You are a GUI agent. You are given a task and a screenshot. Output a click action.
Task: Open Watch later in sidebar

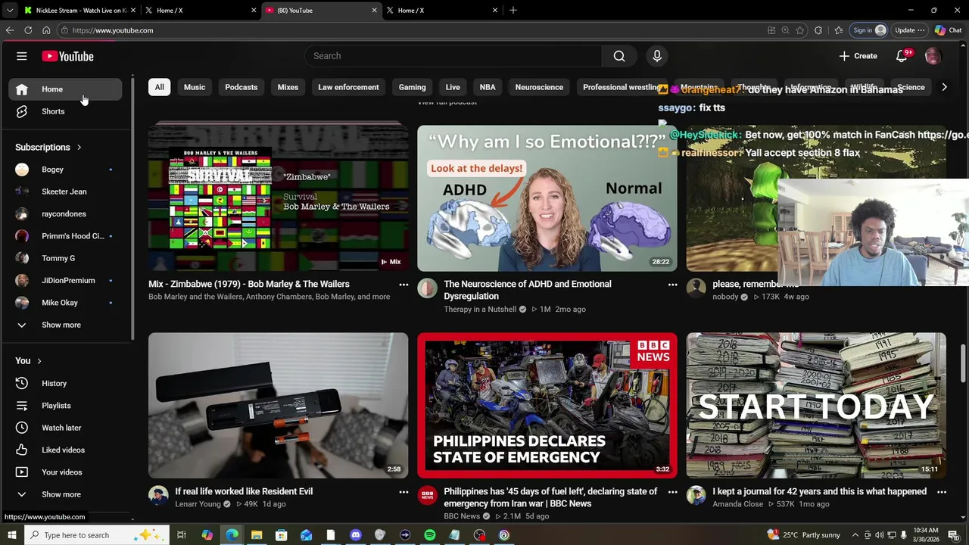coord(65,428)
